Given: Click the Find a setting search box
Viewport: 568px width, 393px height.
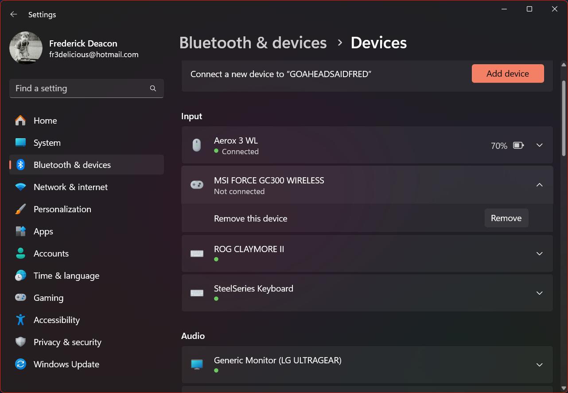Looking at the screenshot, I should pyautogui.click(x=86, y=88).
